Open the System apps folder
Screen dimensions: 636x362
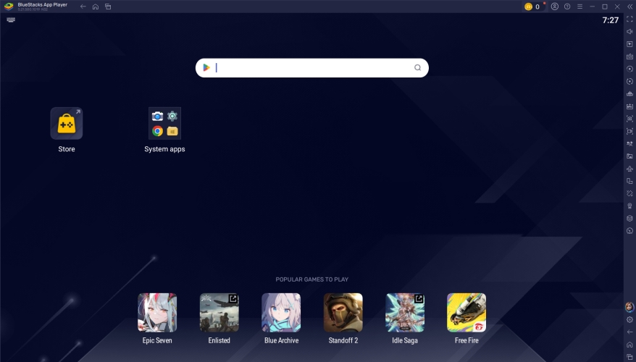click(x=164, y=123)
